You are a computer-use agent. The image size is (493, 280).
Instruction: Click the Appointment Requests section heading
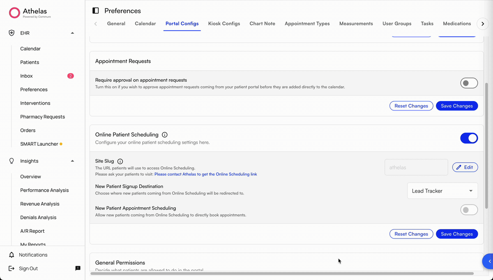tap(123, 61)
